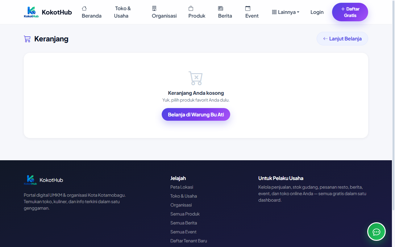
Task: Click the empty cart icon in the card
Action: pyautogui.click(x=196, y=78)
